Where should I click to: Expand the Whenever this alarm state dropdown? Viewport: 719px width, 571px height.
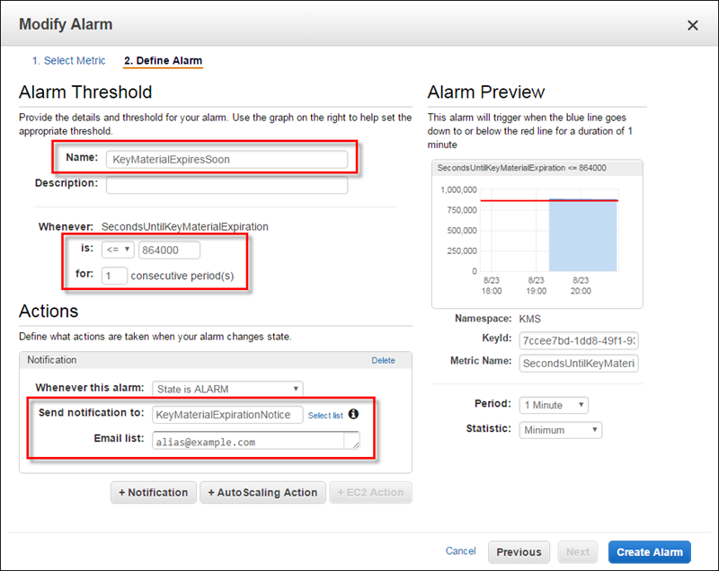227,389
